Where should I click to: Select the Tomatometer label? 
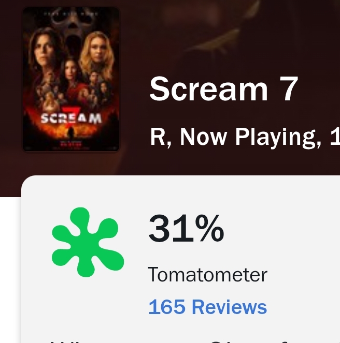207,275
